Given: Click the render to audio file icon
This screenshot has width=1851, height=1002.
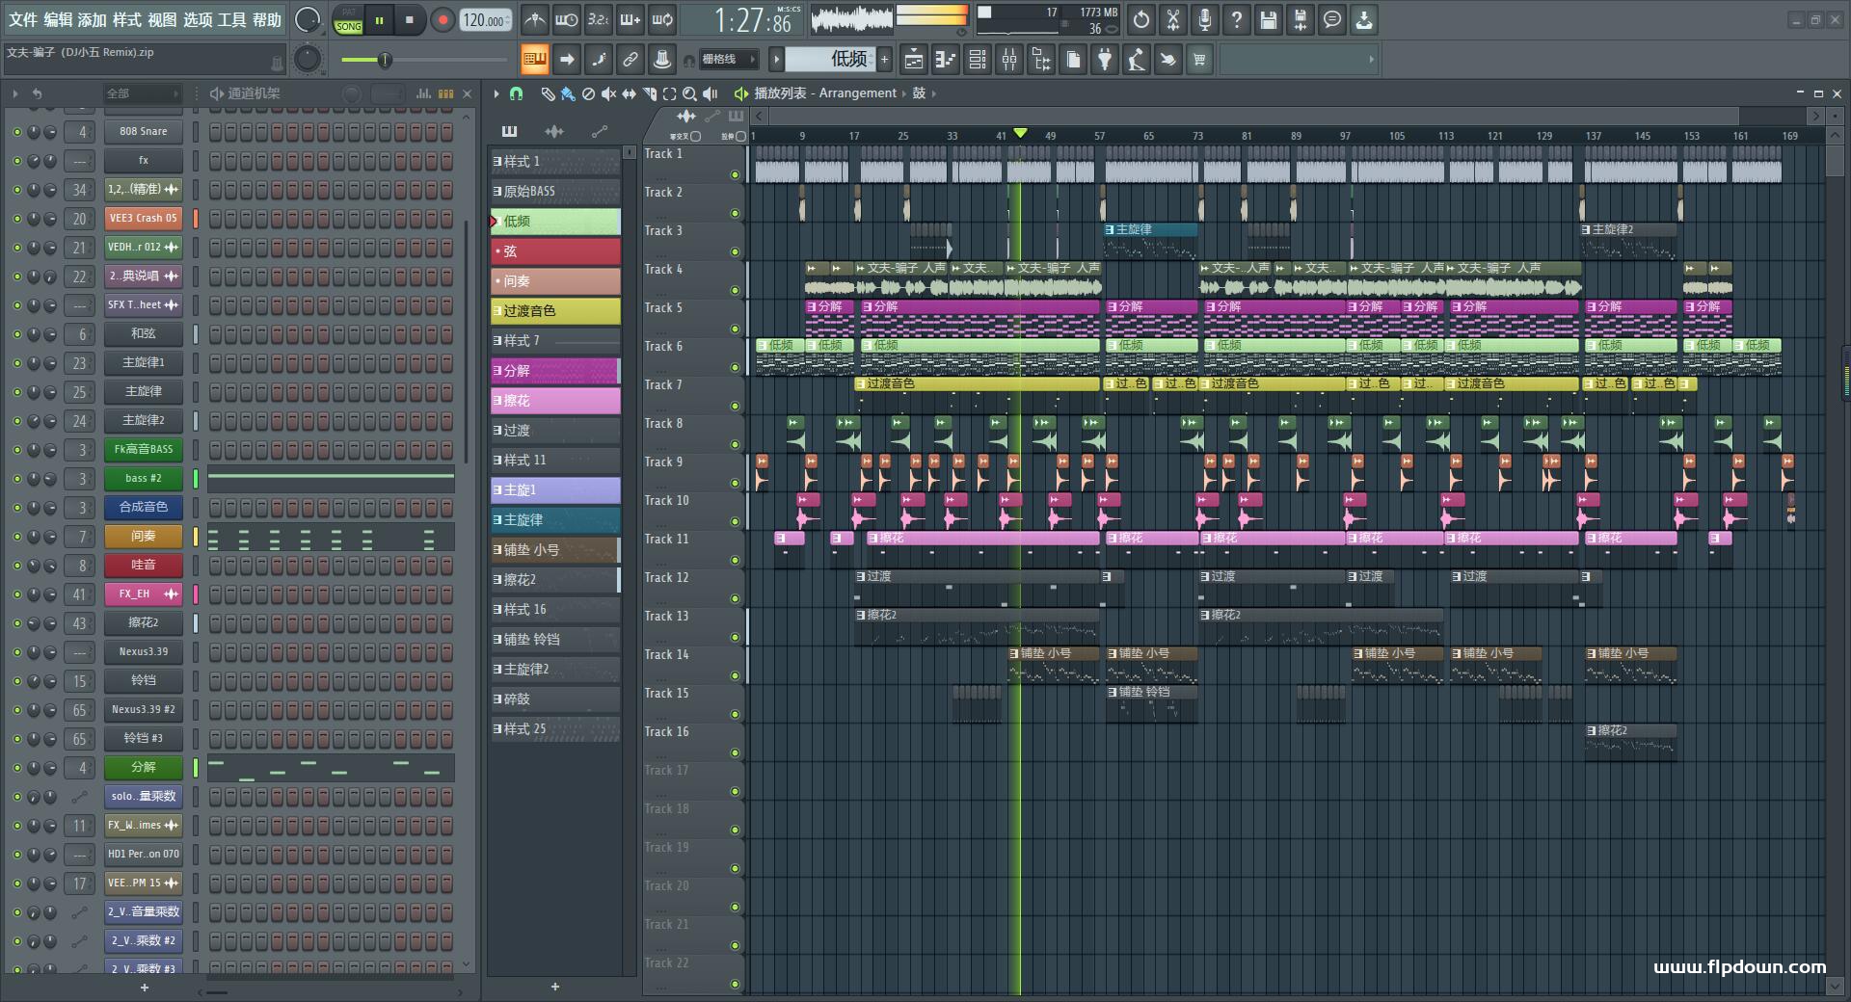Looking at the screenshot, I should click(x=1301, y=19).
